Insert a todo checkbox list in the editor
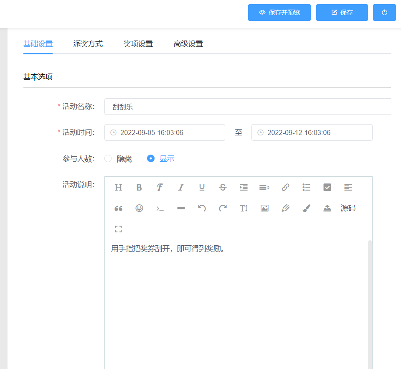The image size is (401, 369). click(327, 187)
